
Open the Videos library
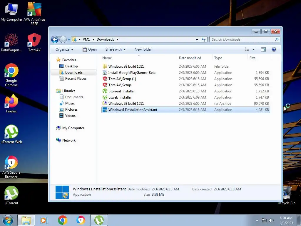pyautogui.click(x=67, y=115)
